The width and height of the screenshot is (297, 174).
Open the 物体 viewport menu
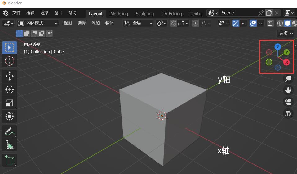109,23
